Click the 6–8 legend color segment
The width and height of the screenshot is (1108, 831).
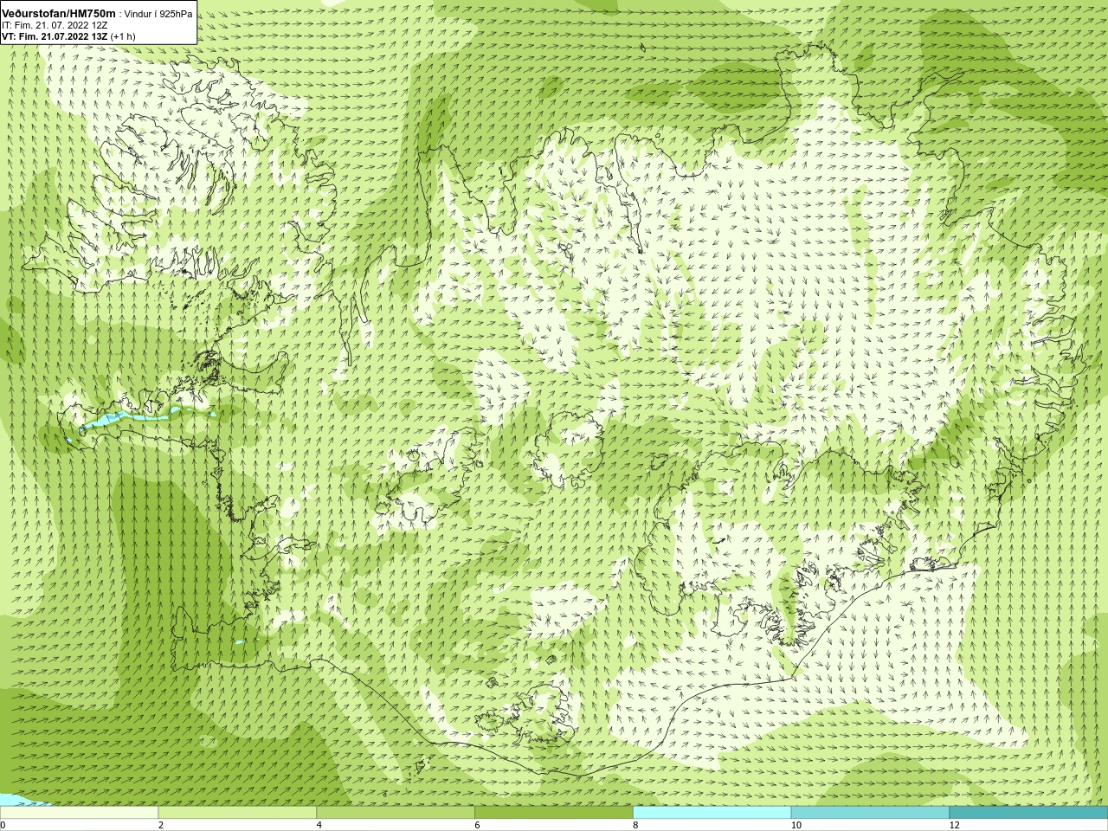[x=554, y=813]
